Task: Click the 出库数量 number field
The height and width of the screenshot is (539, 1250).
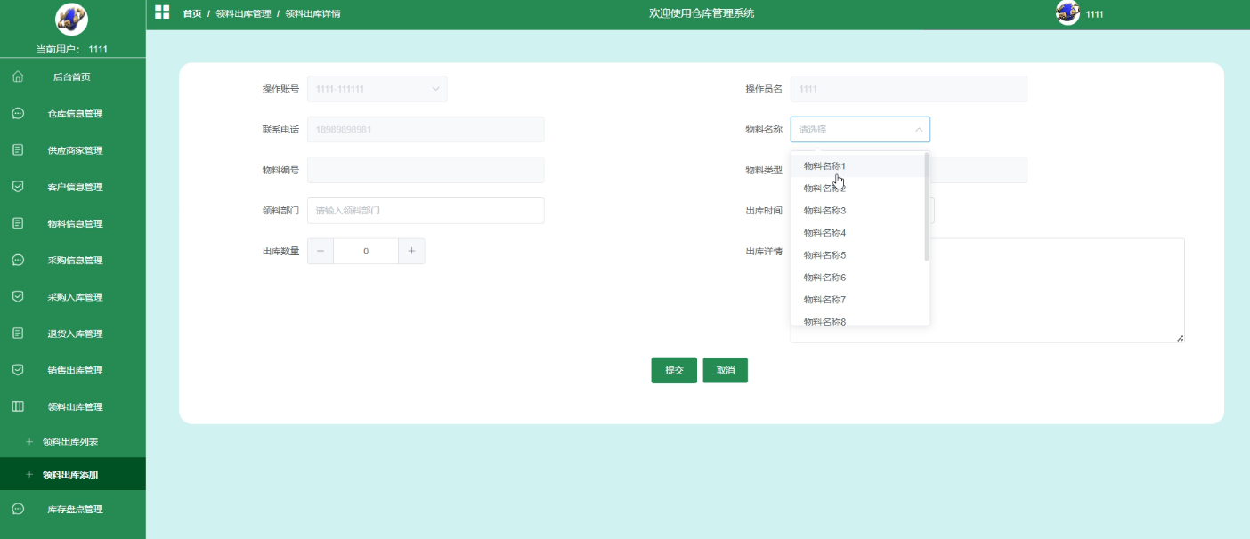Action: click(366, 252)
